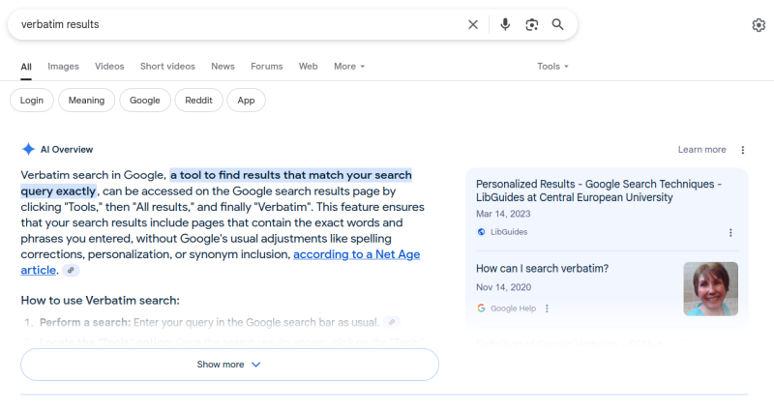The width and height of the screenshot is (774, 410).
Task: Open the Google Help source three-dot menu
Action: (x=547, y=308)
